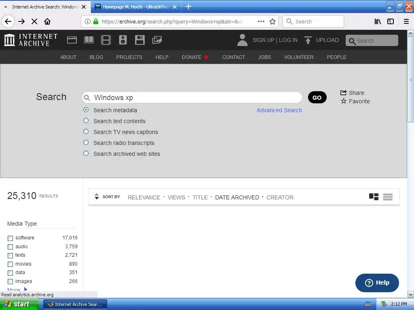Open the Texts book icon

[x=89, y=40]
